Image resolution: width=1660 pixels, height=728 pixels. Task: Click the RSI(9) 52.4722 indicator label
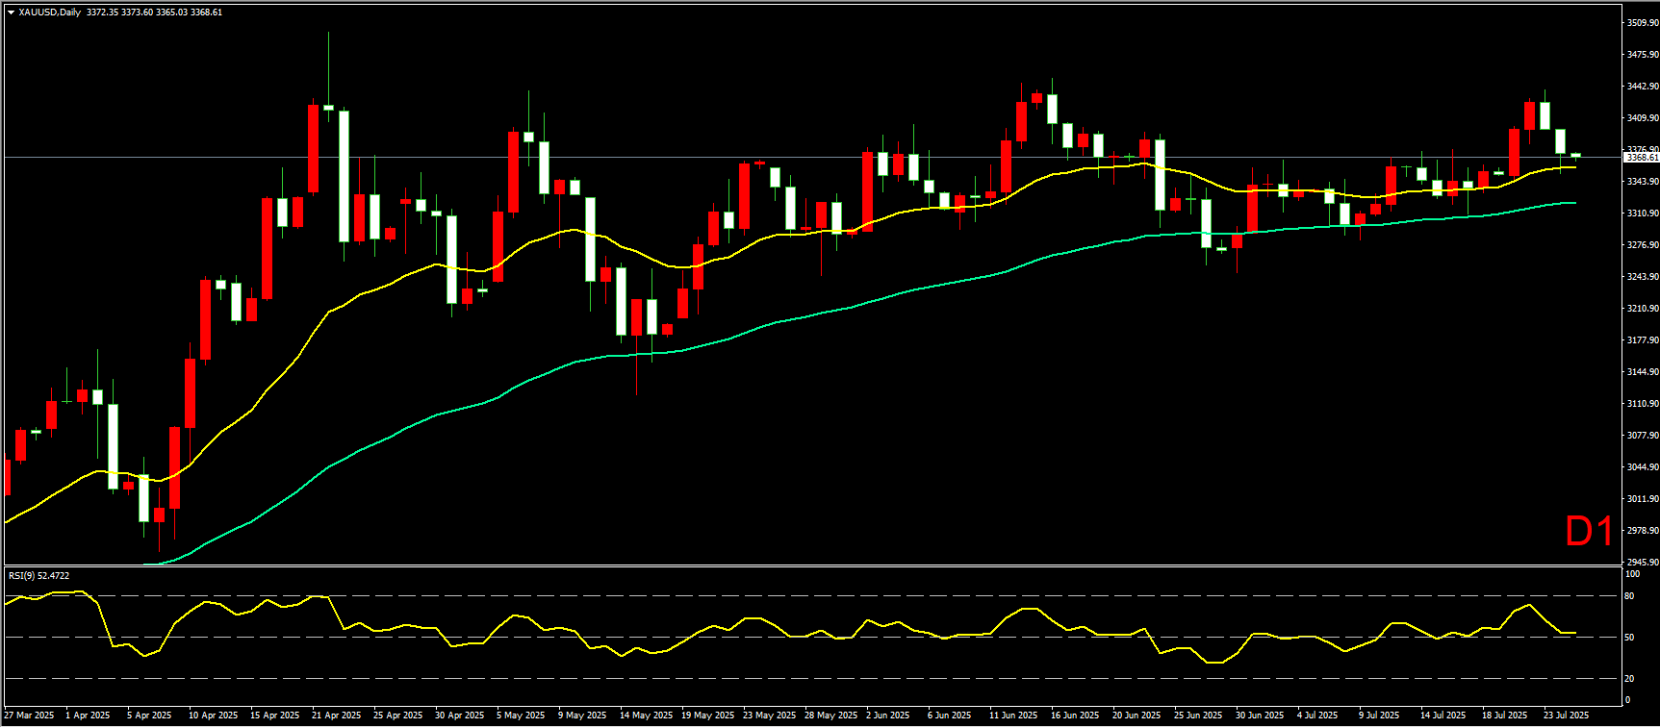pos(38,575)
